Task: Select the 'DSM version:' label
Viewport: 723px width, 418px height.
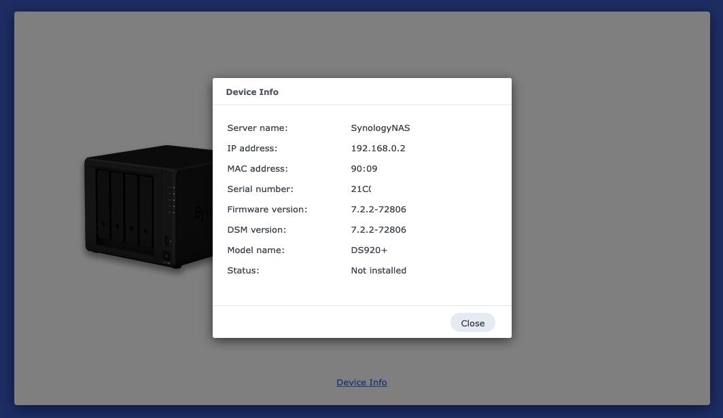Action: (x=256, y=229)
